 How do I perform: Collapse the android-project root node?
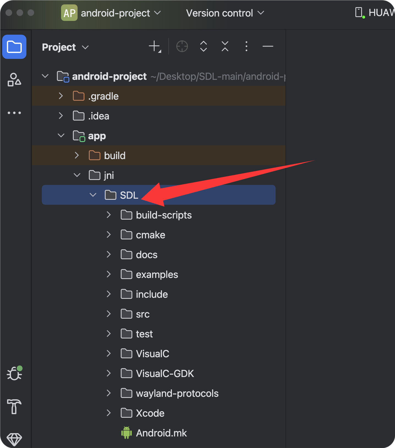45,76
